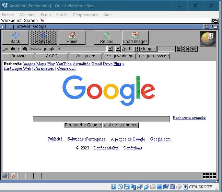Click the Add bookmark button
Viewport: 222px width, 192px height.
coord(126,49)
